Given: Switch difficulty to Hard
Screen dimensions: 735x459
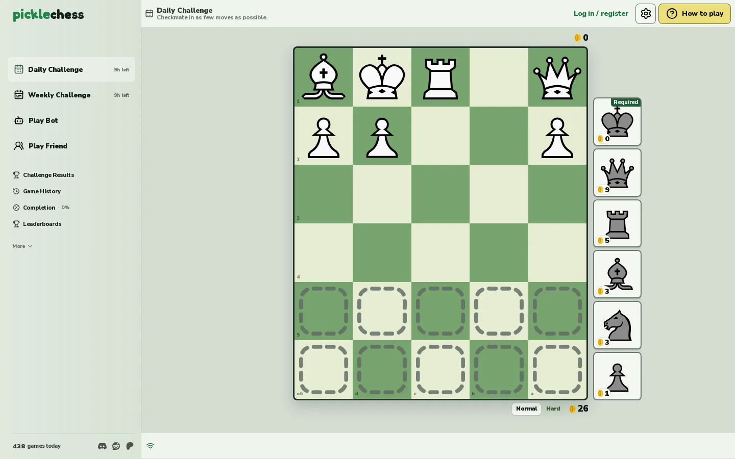Looking at the screenshot, I should click(553, 409).
